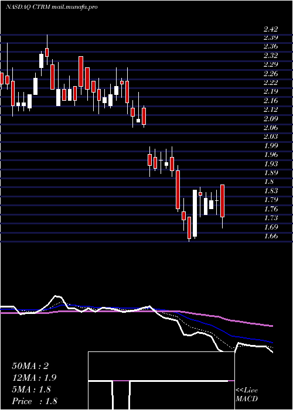Image resolution: width=293 pixels, height=410 pixels.
Task: Select the 2.26 axis value
Action: (271, 74)
